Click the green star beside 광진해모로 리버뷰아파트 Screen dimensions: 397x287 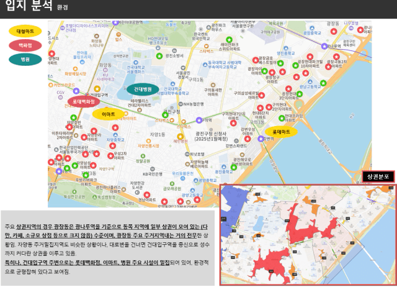[234, 167]
